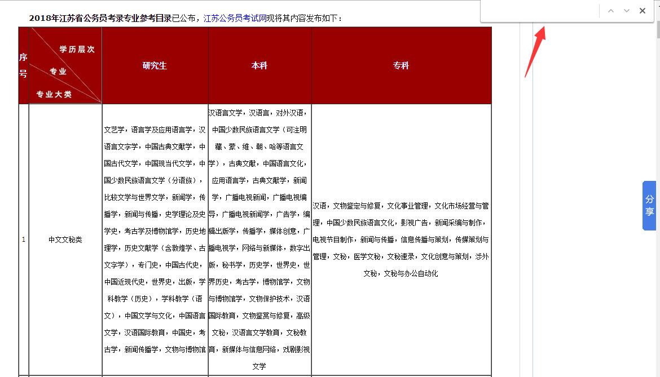660x377 pixels.
Task: Go to previous find result arrow
Action: [611, 11]
